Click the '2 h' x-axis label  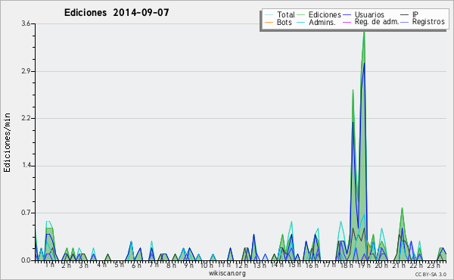pyautogui.click(x=67, y=266)
